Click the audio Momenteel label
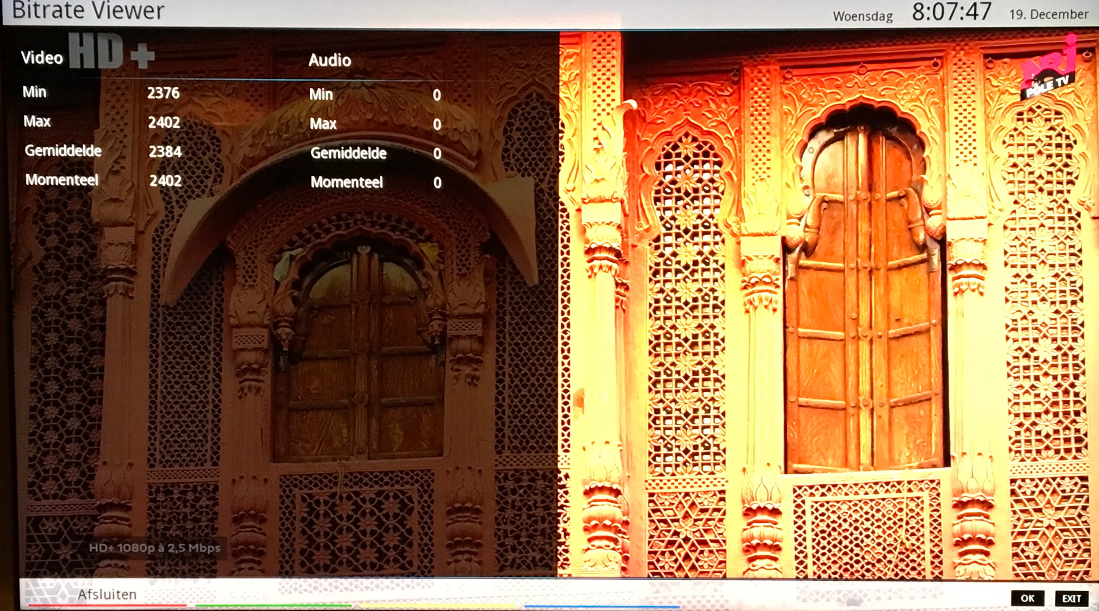This screenshot has width=1099, height=611. 347,182
